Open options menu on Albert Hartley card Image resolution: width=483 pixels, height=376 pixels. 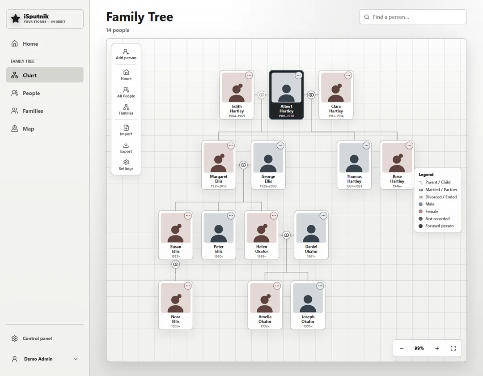click(298, 75)
